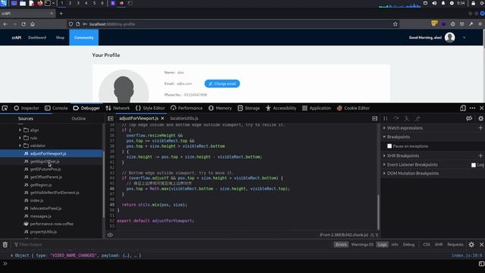Toggle the Errors console filter
This screenshot has height=273, width=485.
click(x=341, y=244)
